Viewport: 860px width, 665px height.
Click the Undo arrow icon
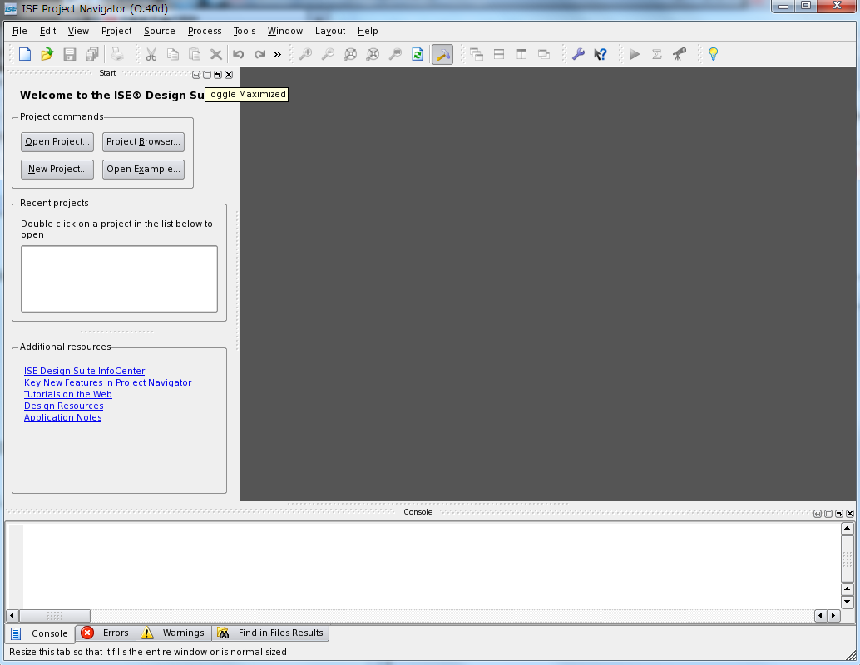click(239, 54)
